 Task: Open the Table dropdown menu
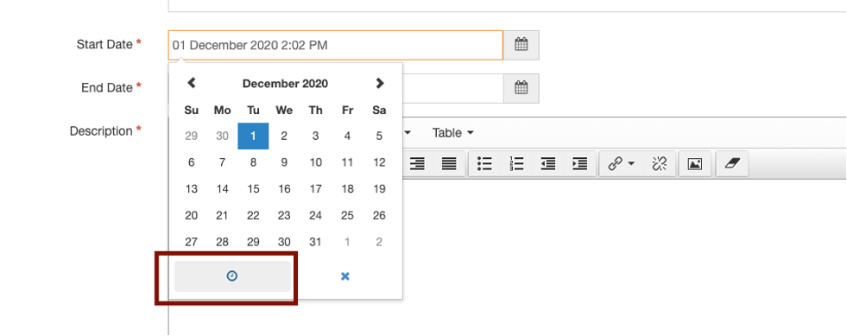452,133
